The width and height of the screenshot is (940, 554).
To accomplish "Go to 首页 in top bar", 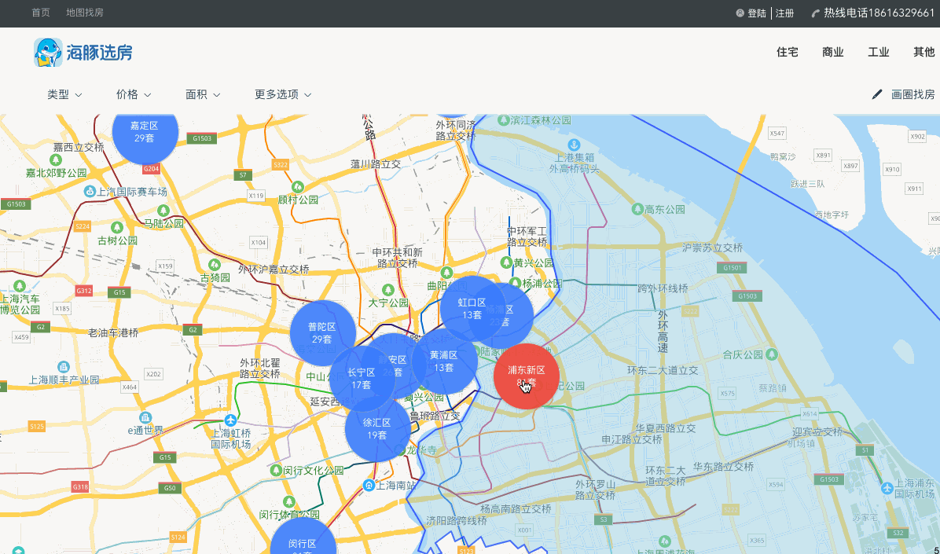I will tap(41, 13).
